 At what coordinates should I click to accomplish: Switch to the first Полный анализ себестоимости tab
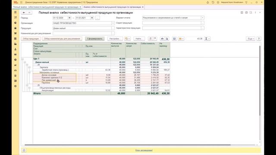(46, 7)
